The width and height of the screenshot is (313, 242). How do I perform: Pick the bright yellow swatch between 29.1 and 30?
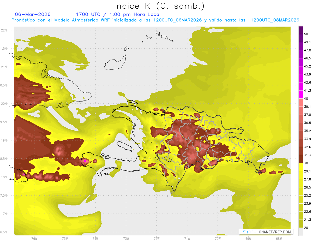(x=301, y=167)
